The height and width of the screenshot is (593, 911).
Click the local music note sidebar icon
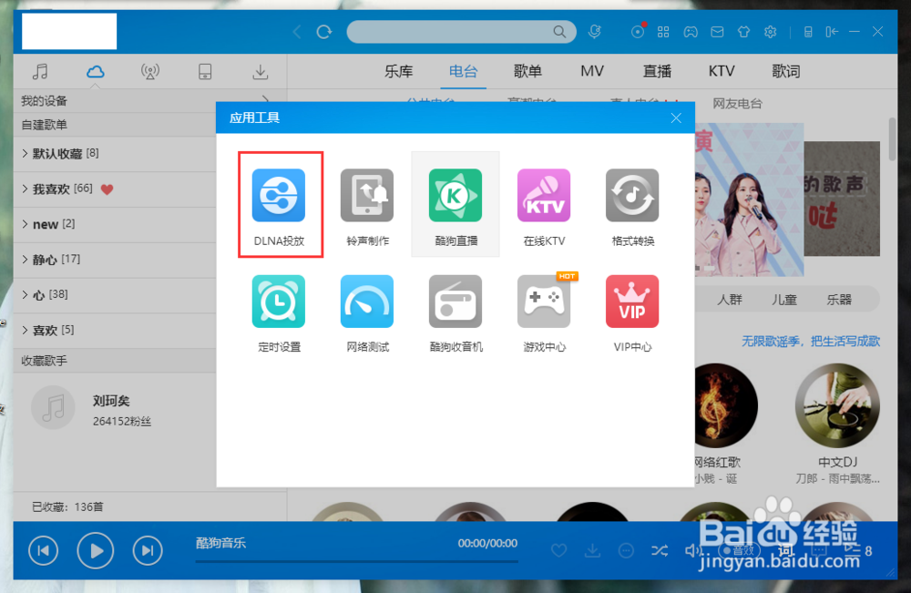(x=40, y=71)
